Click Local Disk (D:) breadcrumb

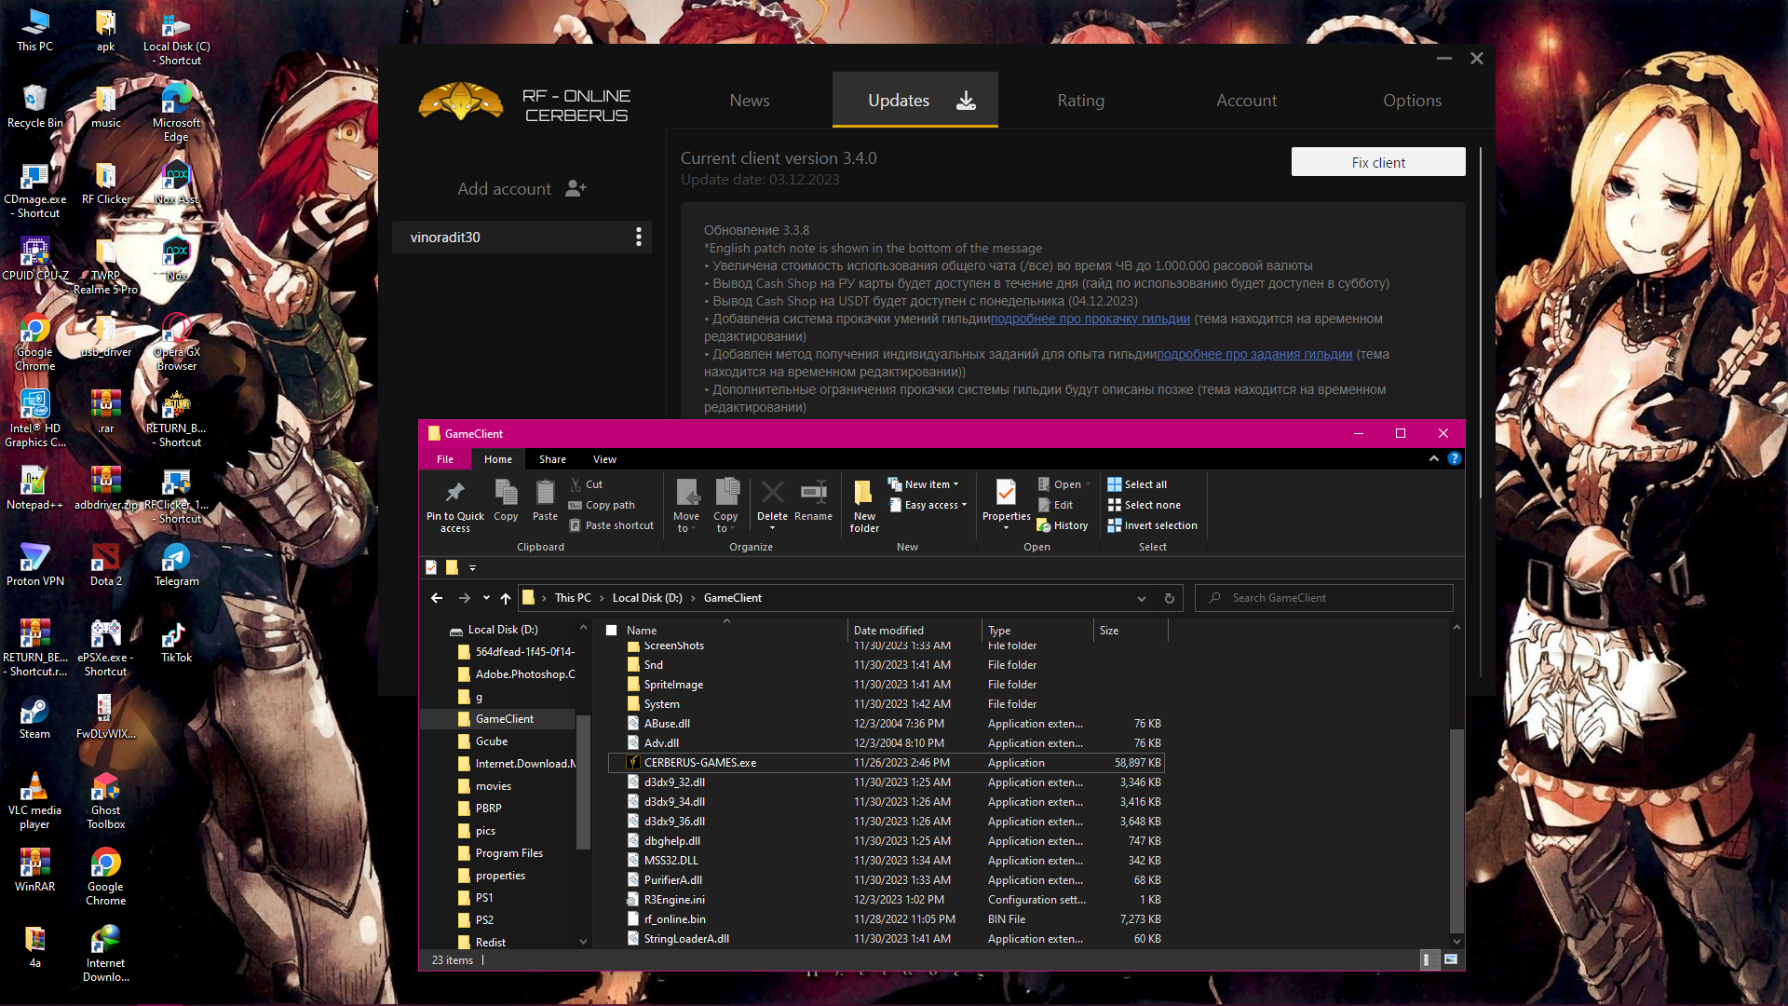(647, 598)
